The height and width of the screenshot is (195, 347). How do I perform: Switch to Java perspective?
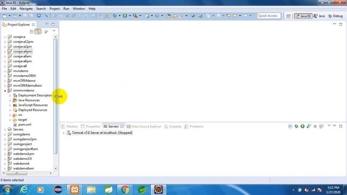[319, 16]
